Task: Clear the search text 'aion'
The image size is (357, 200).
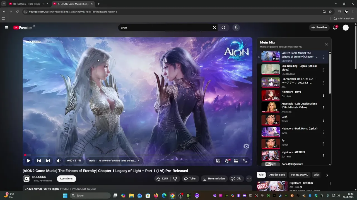Action: (214, 27)
